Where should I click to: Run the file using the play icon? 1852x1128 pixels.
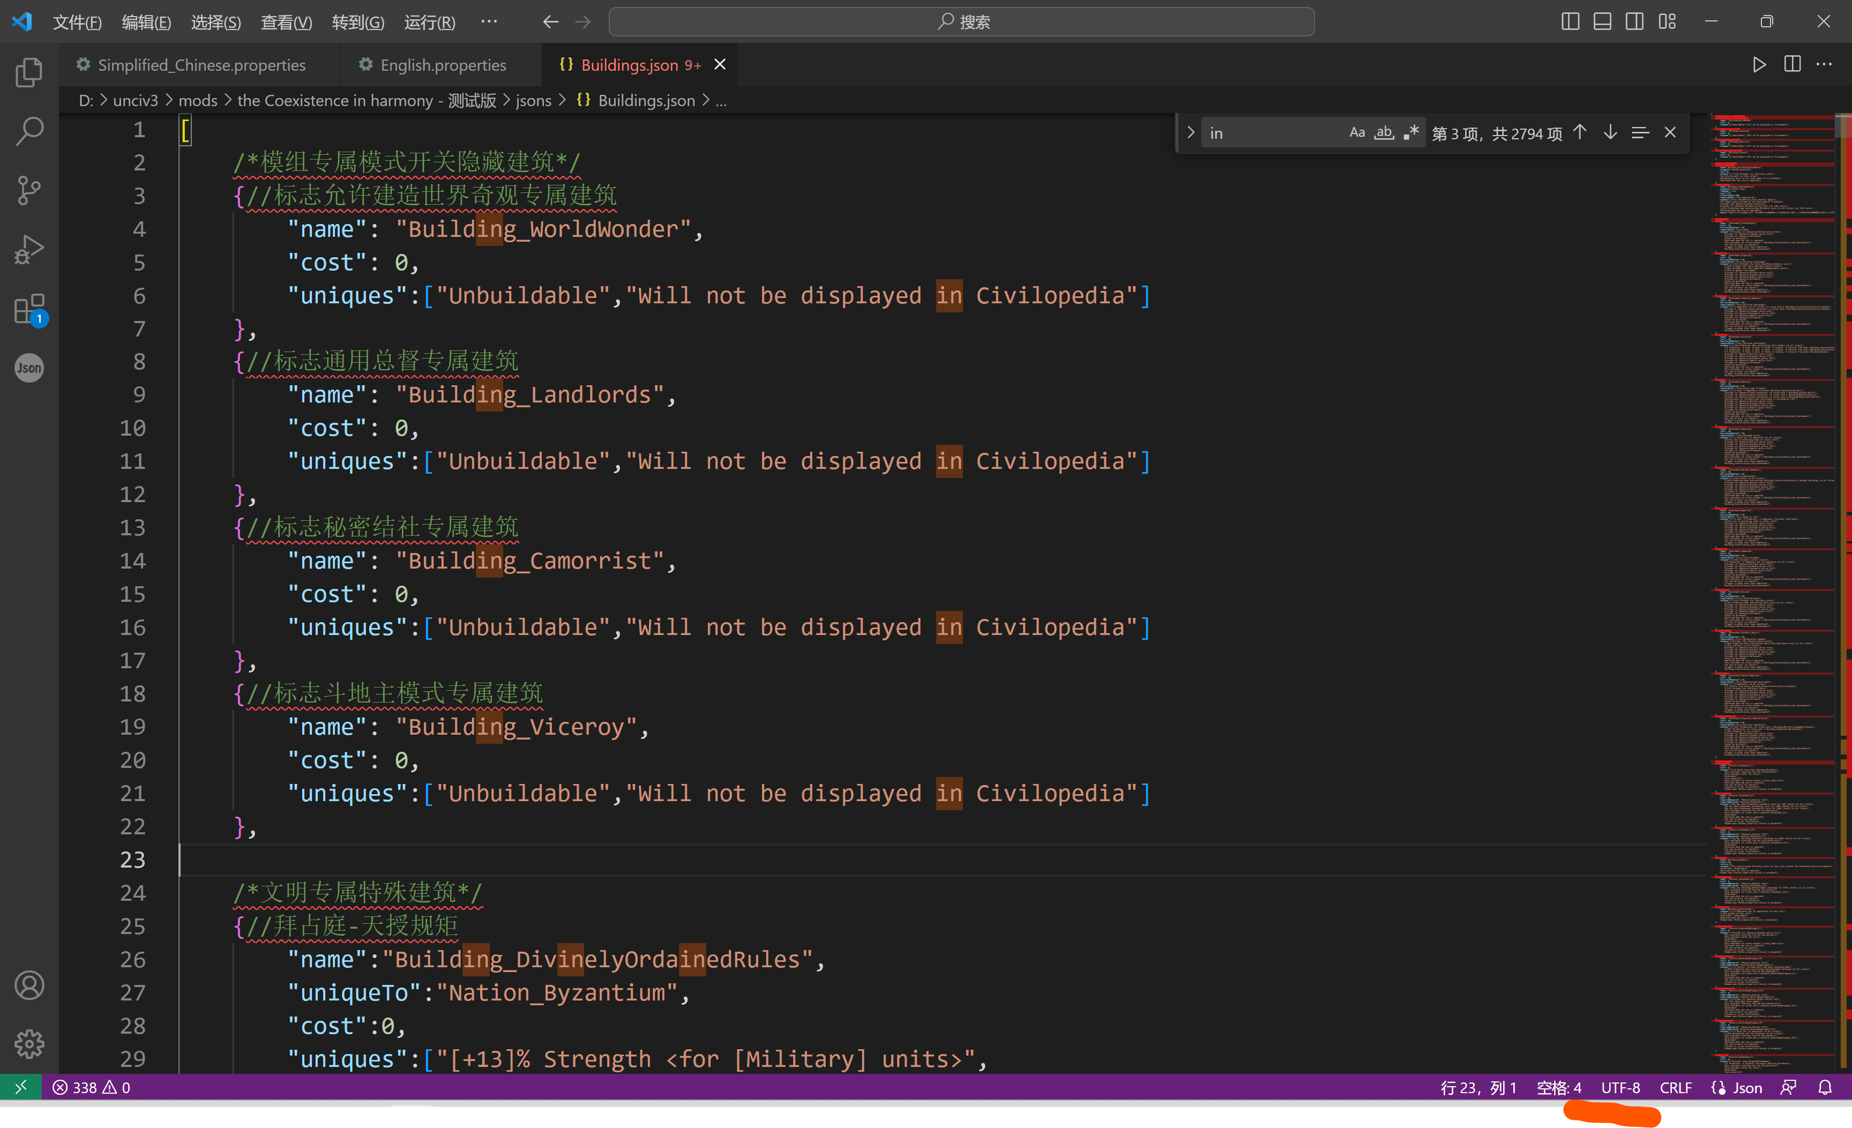point(1759,64)
